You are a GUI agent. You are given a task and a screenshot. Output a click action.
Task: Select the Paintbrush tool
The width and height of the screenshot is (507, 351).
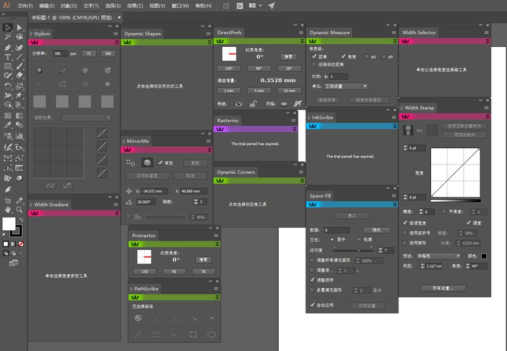(20, 66)
